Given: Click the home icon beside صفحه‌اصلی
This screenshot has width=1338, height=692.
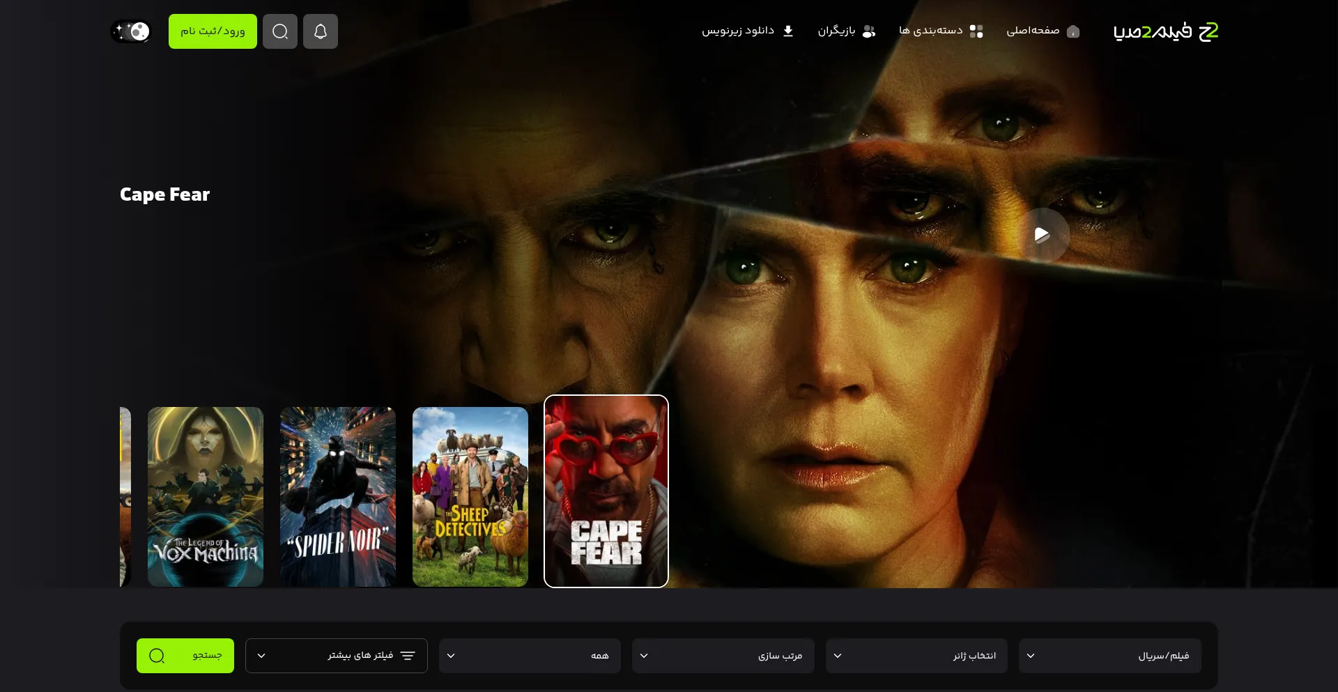Looking at the screenshot, I should (1073, 31).
